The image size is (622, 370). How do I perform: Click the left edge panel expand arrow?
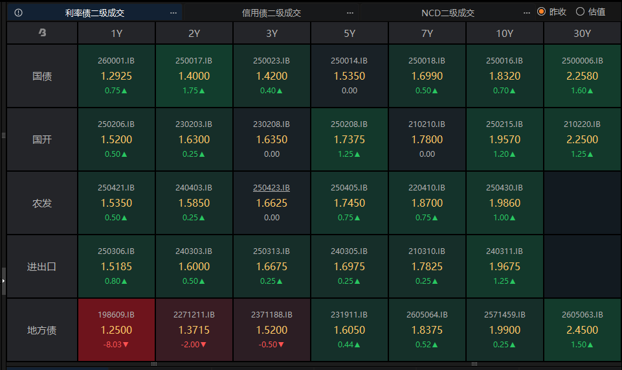3,281
